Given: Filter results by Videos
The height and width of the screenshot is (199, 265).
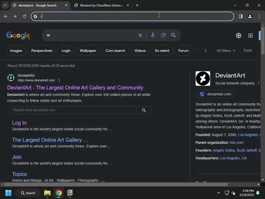Looking at the screenshot, I should click(140, 51).
